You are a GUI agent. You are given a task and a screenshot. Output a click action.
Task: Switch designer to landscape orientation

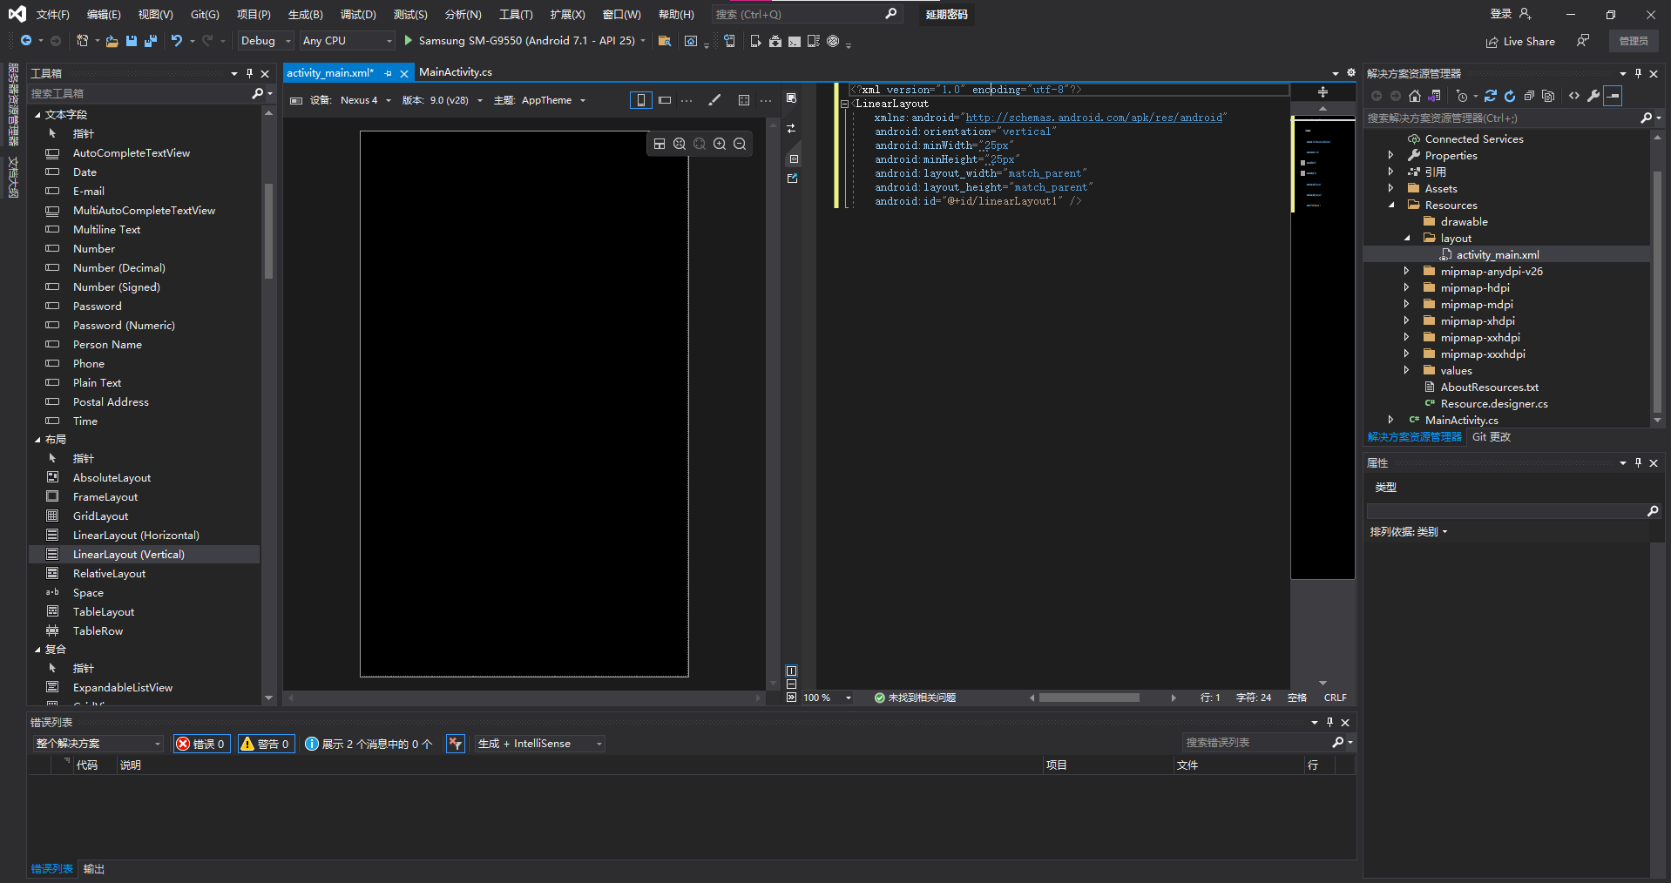coord(665,100)
